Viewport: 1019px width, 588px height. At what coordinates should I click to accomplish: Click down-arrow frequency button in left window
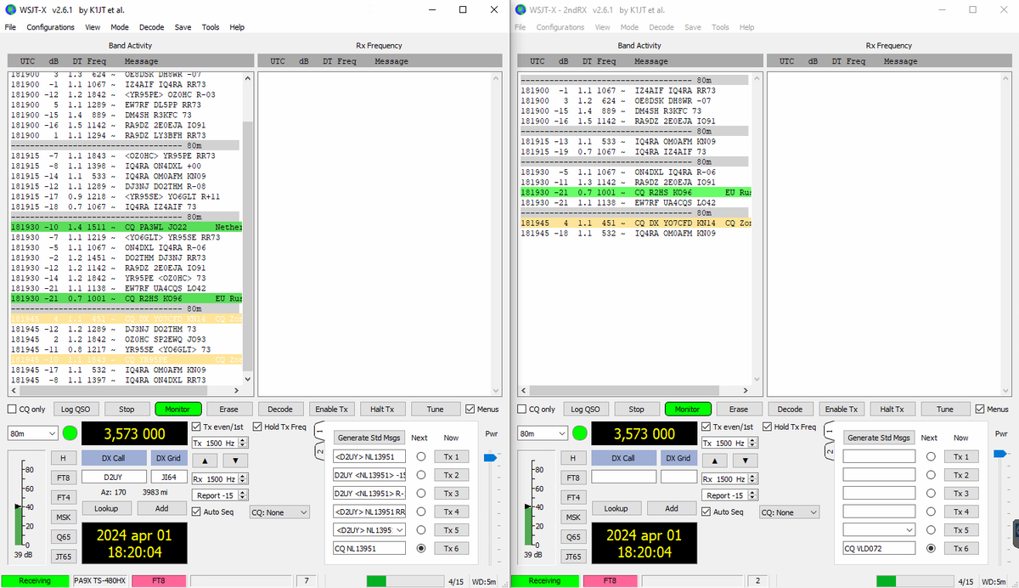[235, 460]
